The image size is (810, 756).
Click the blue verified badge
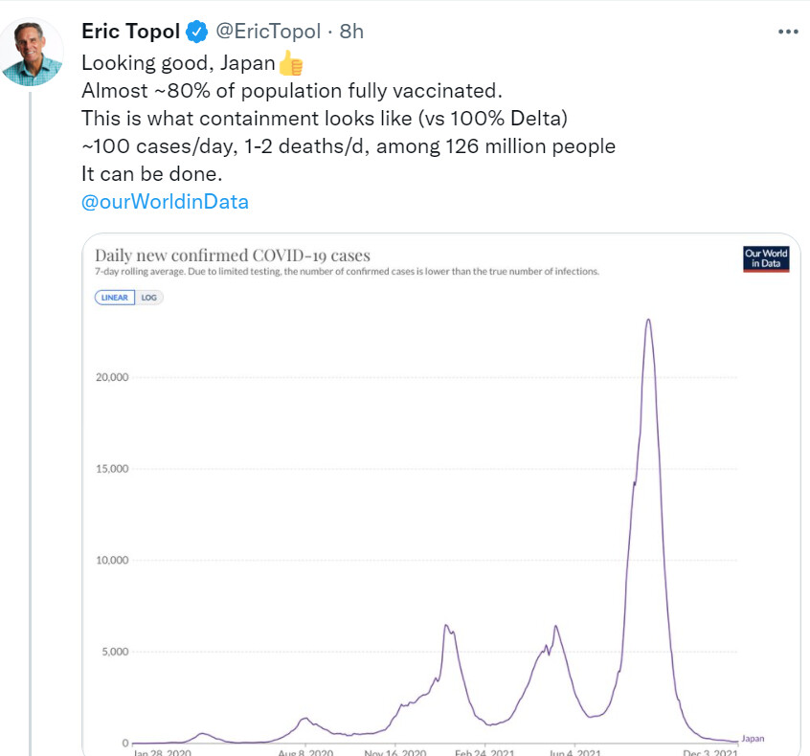point(197,32)
